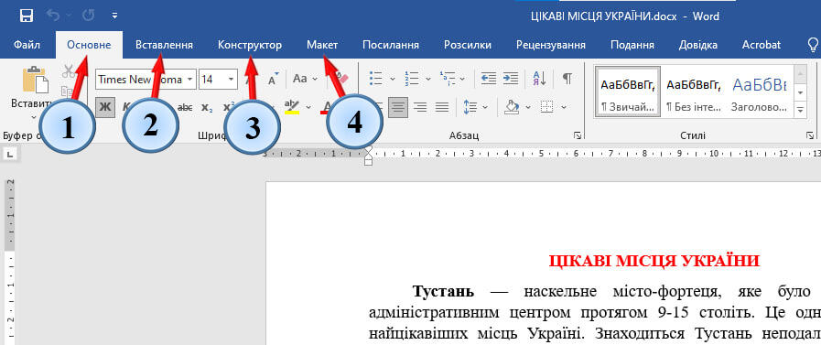Toggle center alignment
Image resolution: width=821 pixels, height=345 pixels.
click(398, 107)
